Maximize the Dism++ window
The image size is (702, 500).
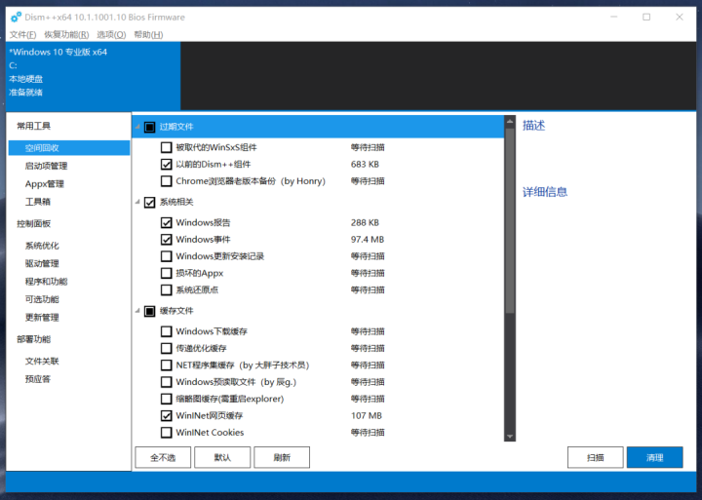646,17
